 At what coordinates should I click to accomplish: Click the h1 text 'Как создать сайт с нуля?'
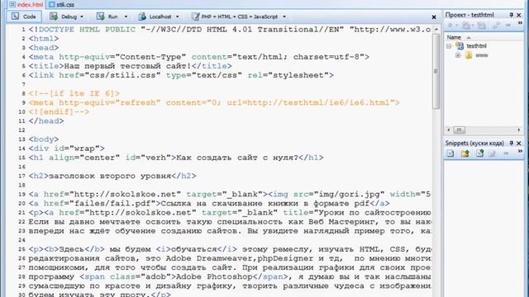click(237, 158)
